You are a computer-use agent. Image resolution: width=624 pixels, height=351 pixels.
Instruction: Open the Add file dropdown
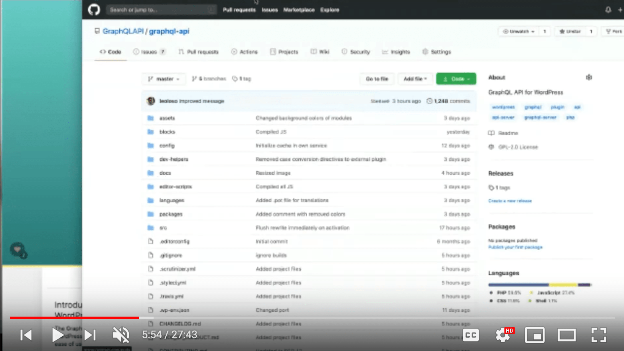415,79
